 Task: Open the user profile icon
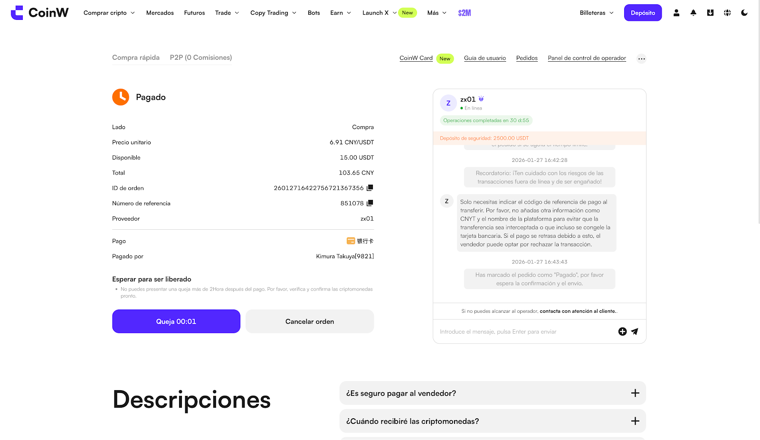[x=676, y=13]
